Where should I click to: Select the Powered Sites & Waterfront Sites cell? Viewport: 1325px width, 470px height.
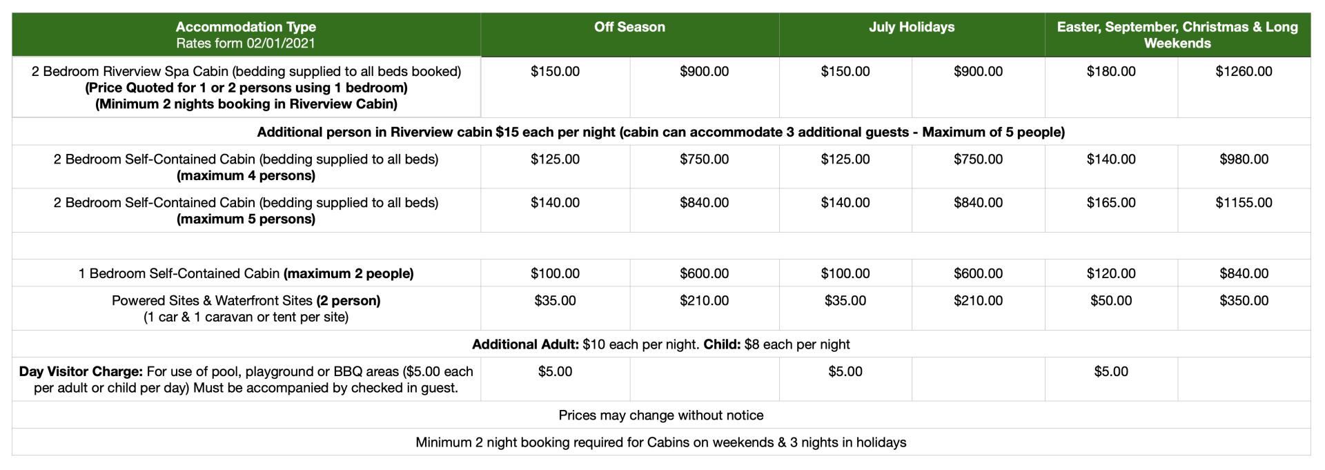246,309
